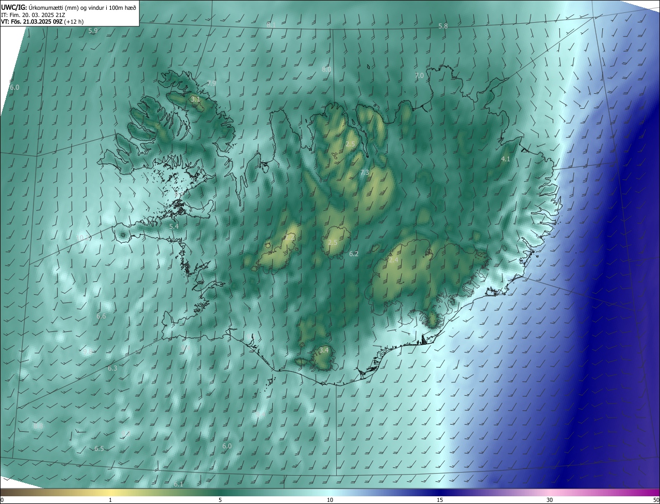Click the 6.6 value label
The image size is (660, 504).
(101, 316)
